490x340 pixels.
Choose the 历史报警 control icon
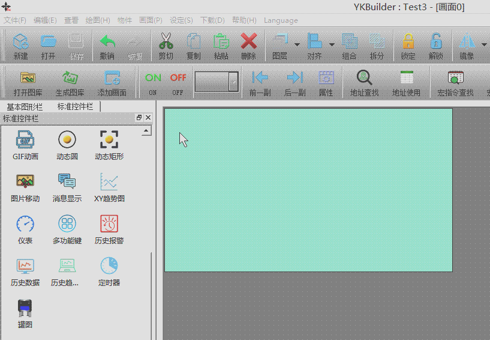point(109,224)
